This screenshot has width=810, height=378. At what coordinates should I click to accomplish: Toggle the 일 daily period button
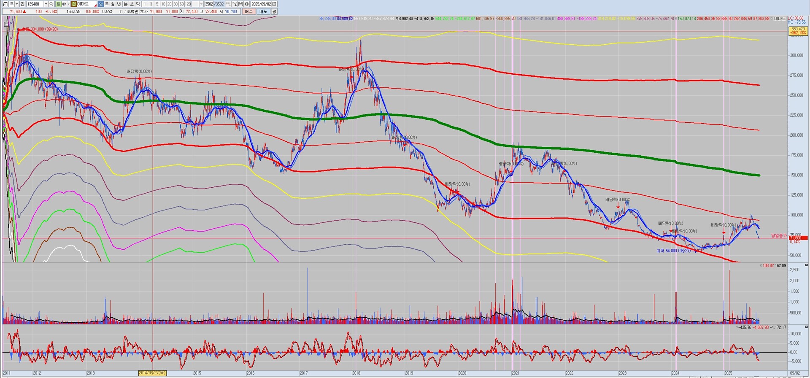[100, 4]
